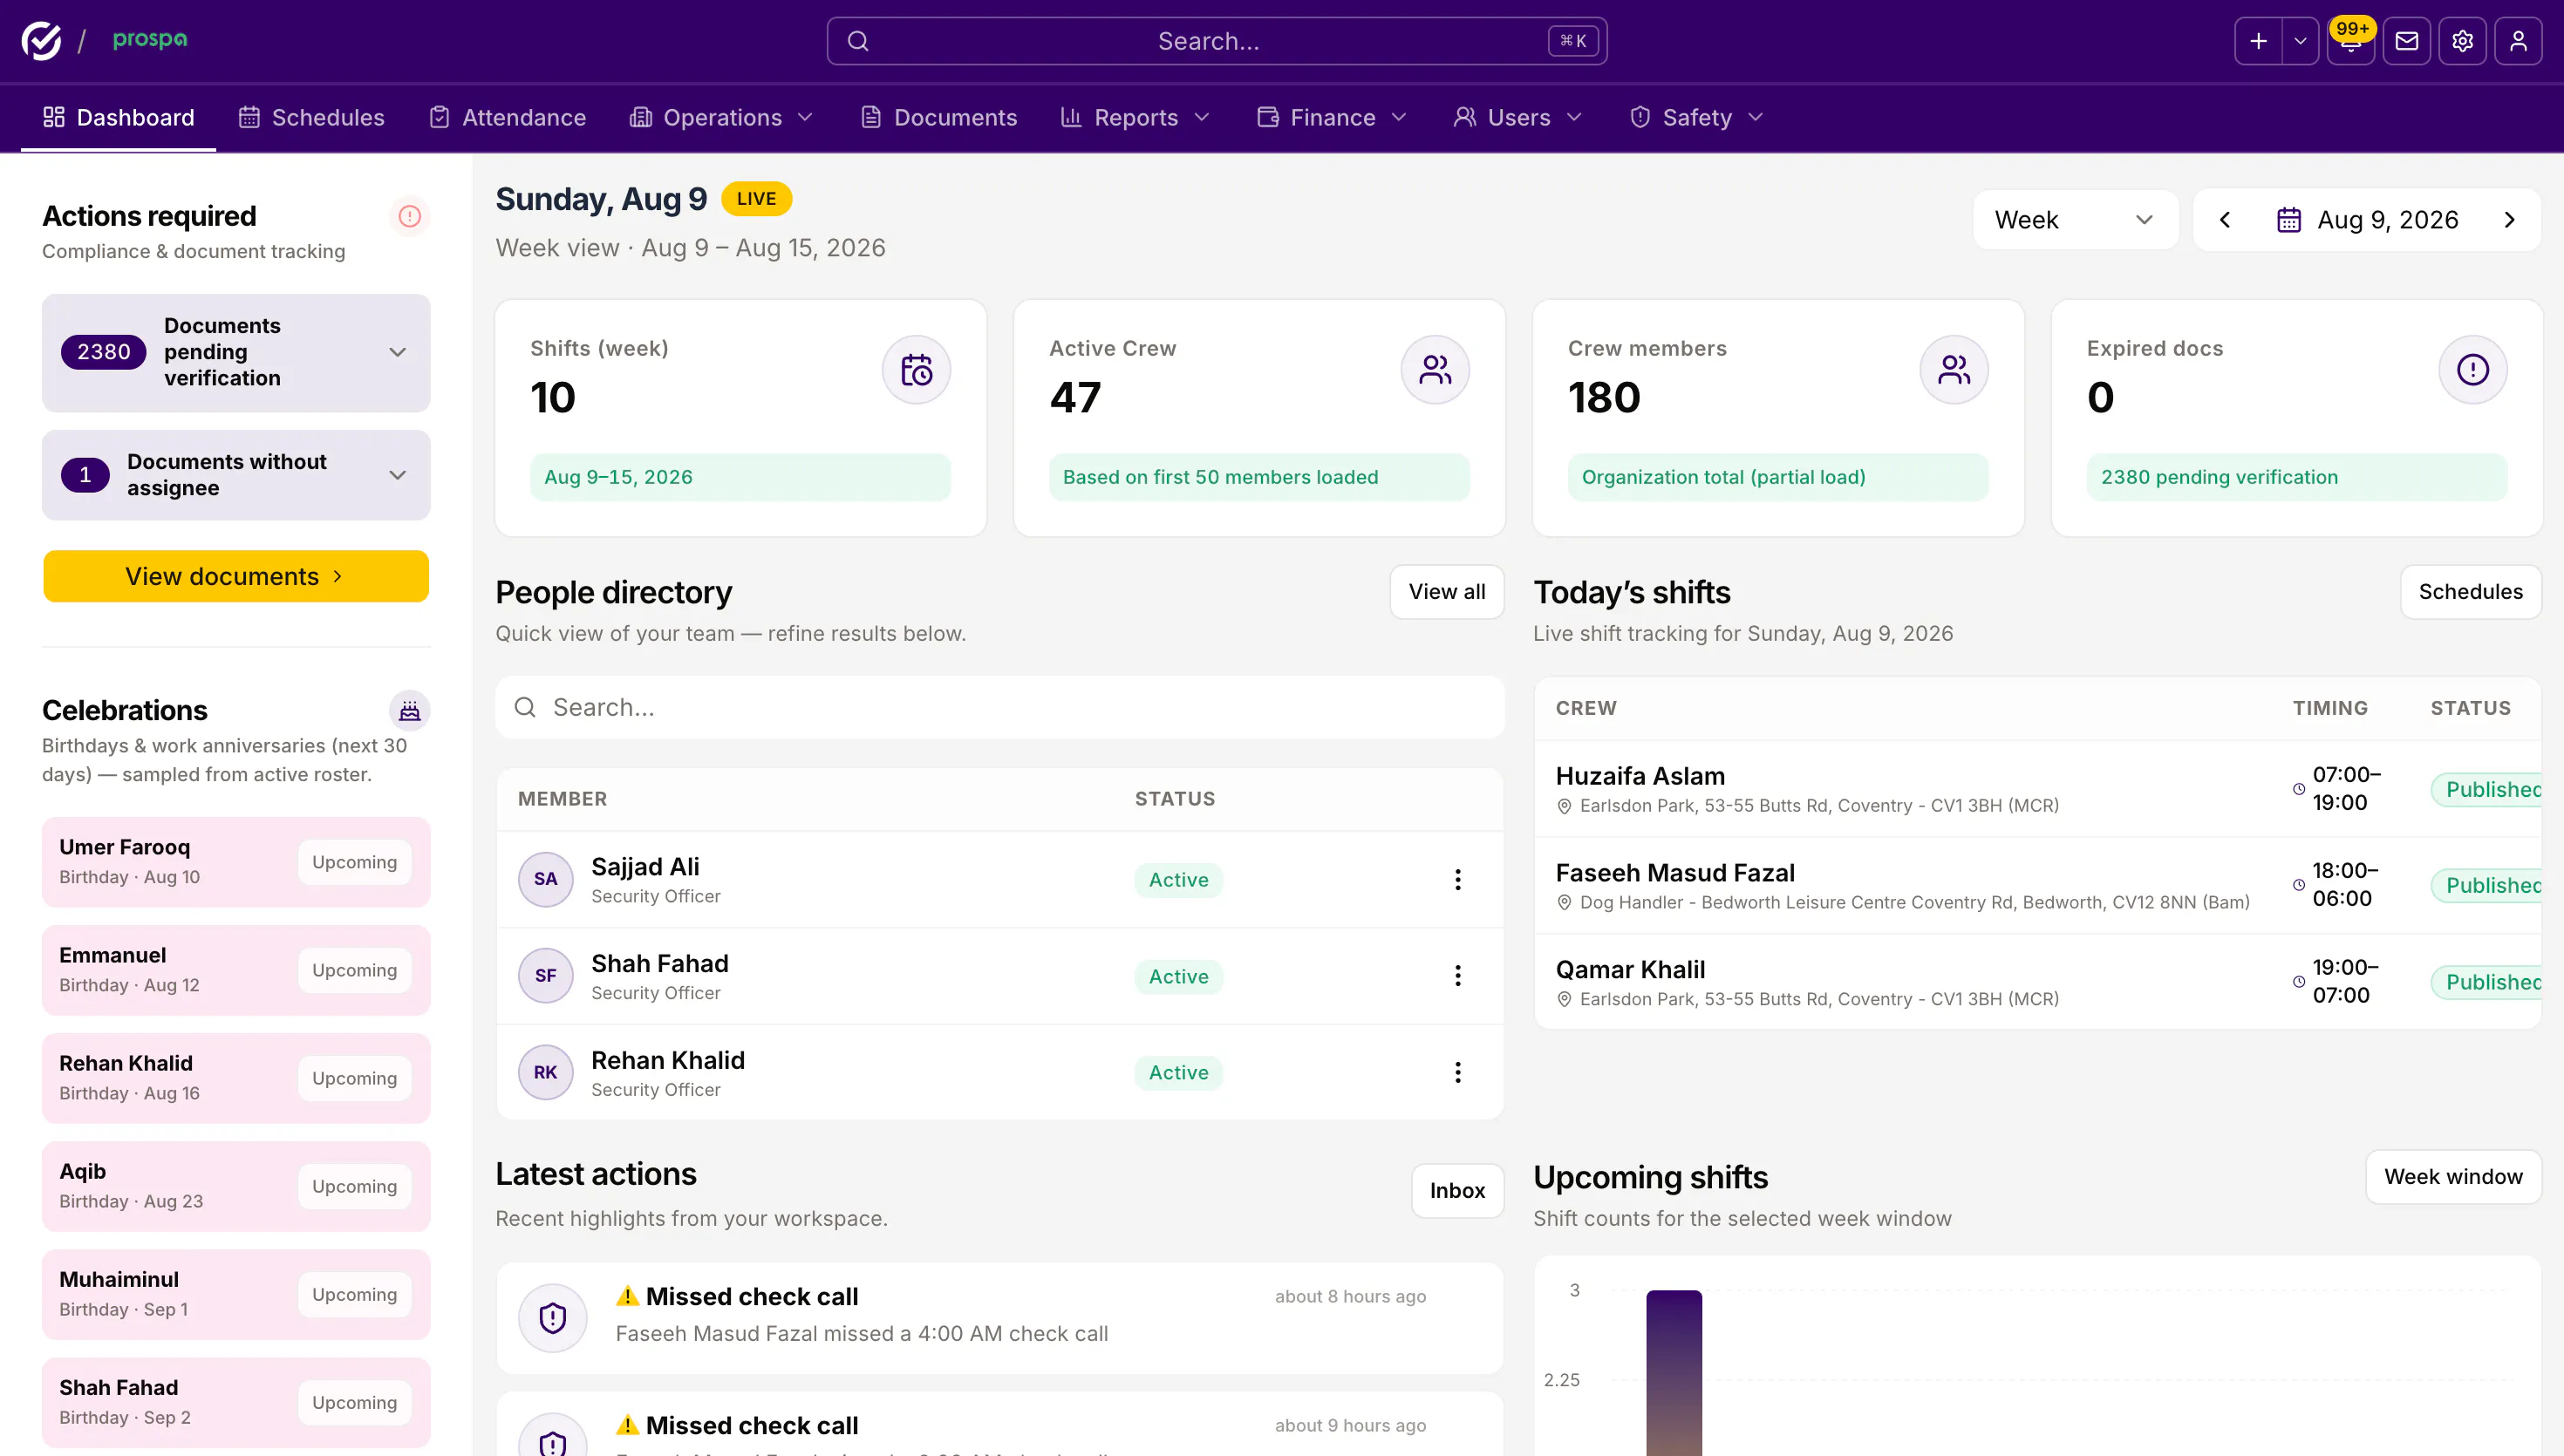Click the Aqib birthday card
This screenshot has height=1456, width=2564.
(236, 1186)
